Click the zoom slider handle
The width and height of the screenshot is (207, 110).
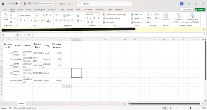190,108
